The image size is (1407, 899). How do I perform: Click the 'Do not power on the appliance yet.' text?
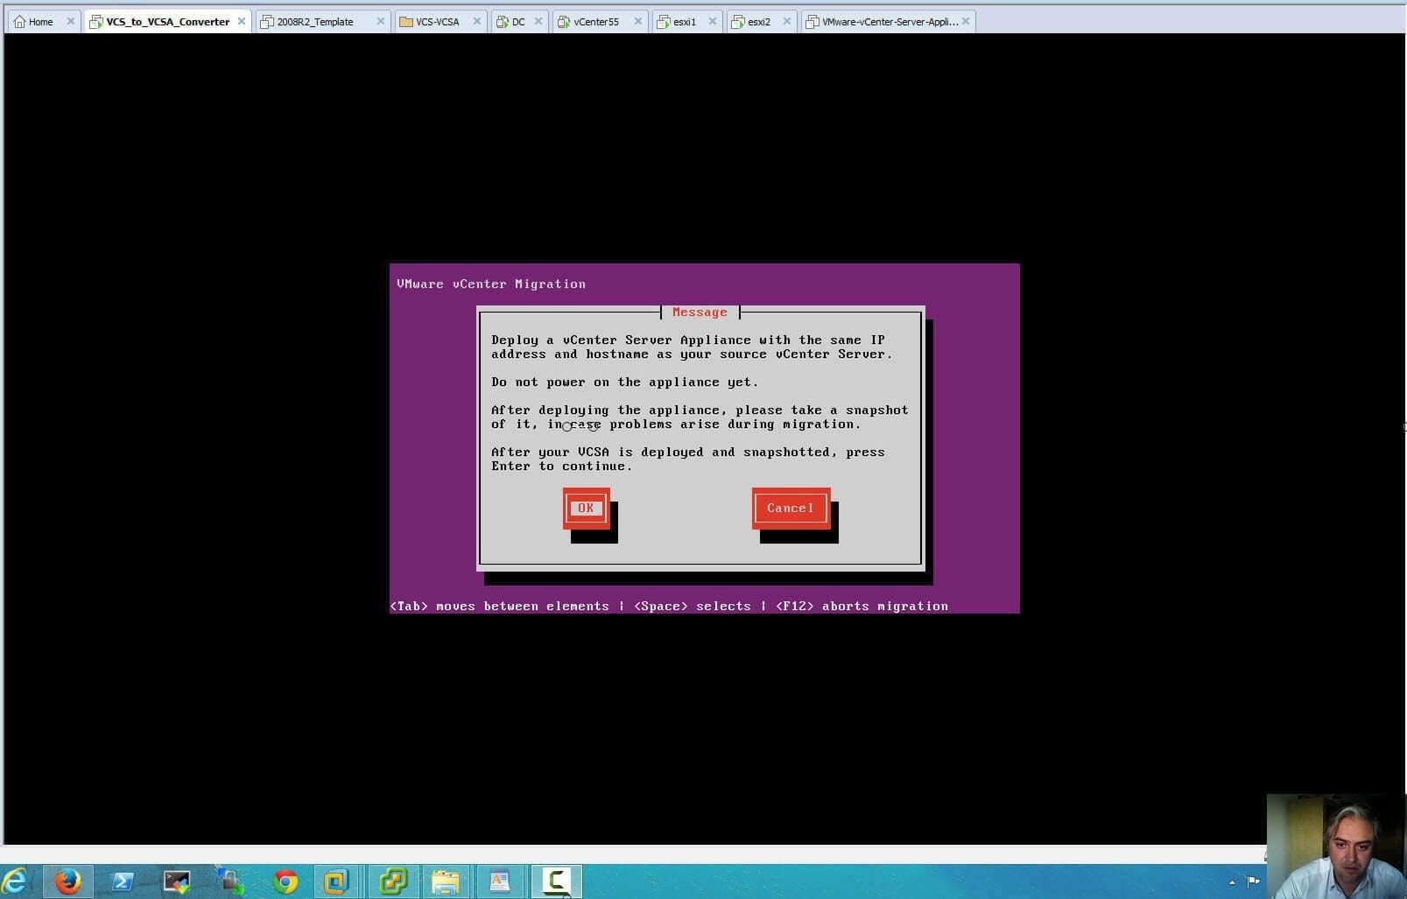click(625, 383)
